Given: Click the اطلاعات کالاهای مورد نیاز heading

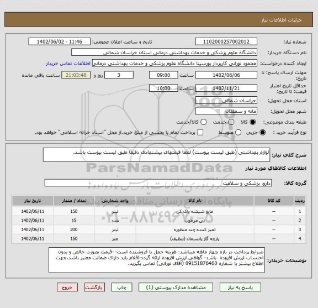Looking at the screenshot, I should point(275,168).
